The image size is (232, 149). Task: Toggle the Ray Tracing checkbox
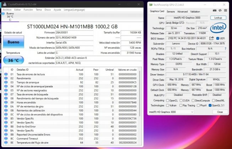181,105
